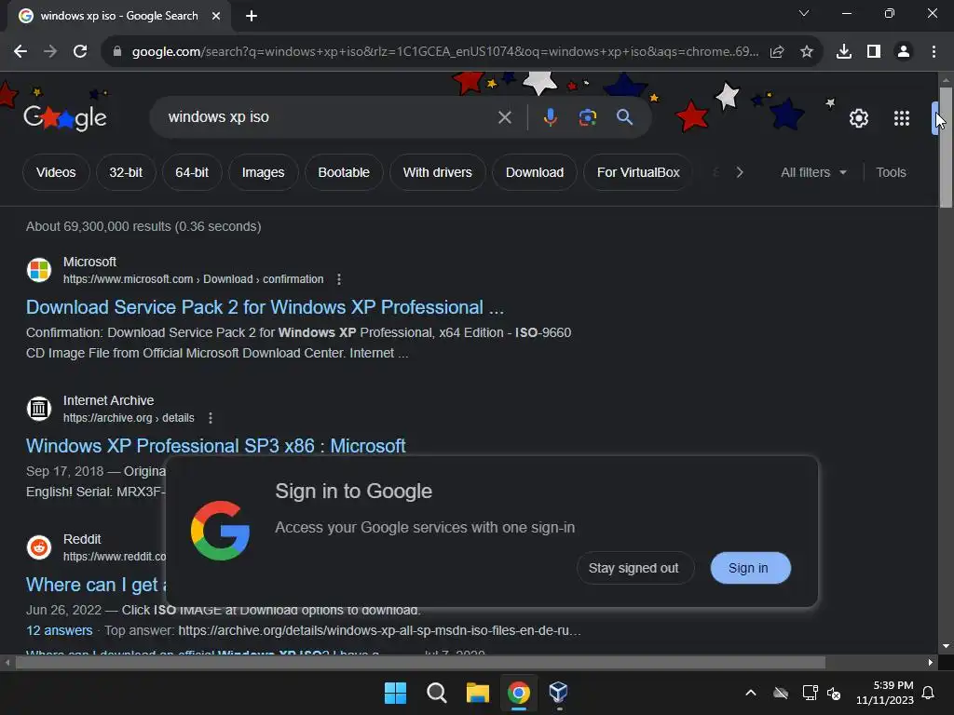Viewport: 954px width, 715px height.
Task: Open Windows XP Professional SP3 x86 link
Action: coord(215,446)
